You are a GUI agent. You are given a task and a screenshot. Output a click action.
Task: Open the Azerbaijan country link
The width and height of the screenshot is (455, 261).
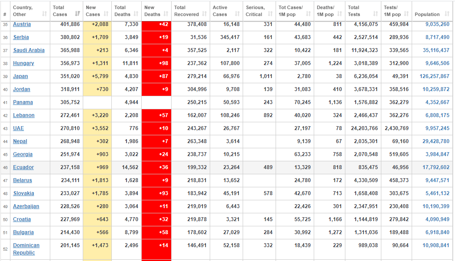point(26,206)
